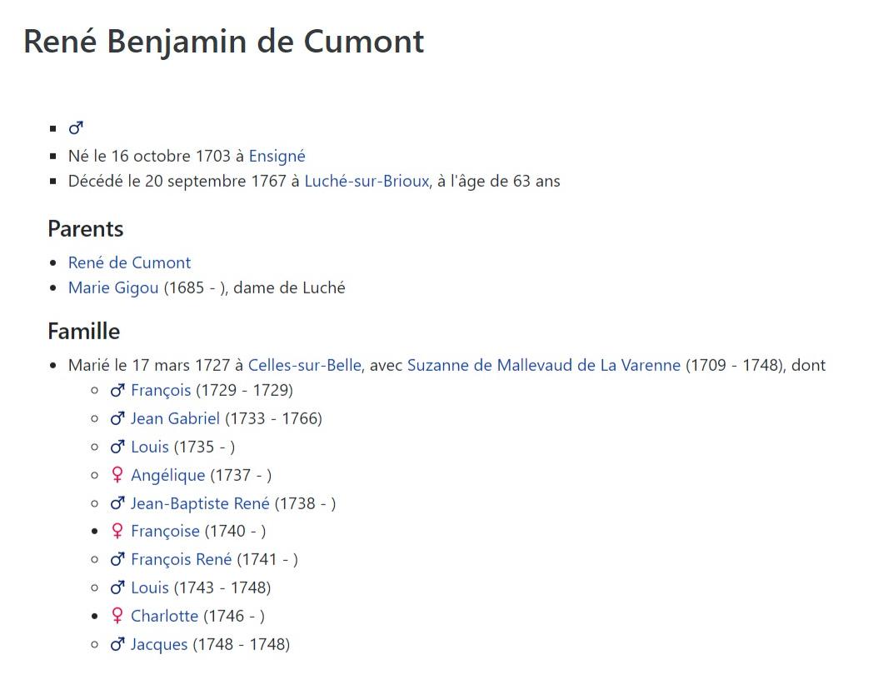
Task: Click the male gender icon under the title
Action: click(x=76, y=128)
